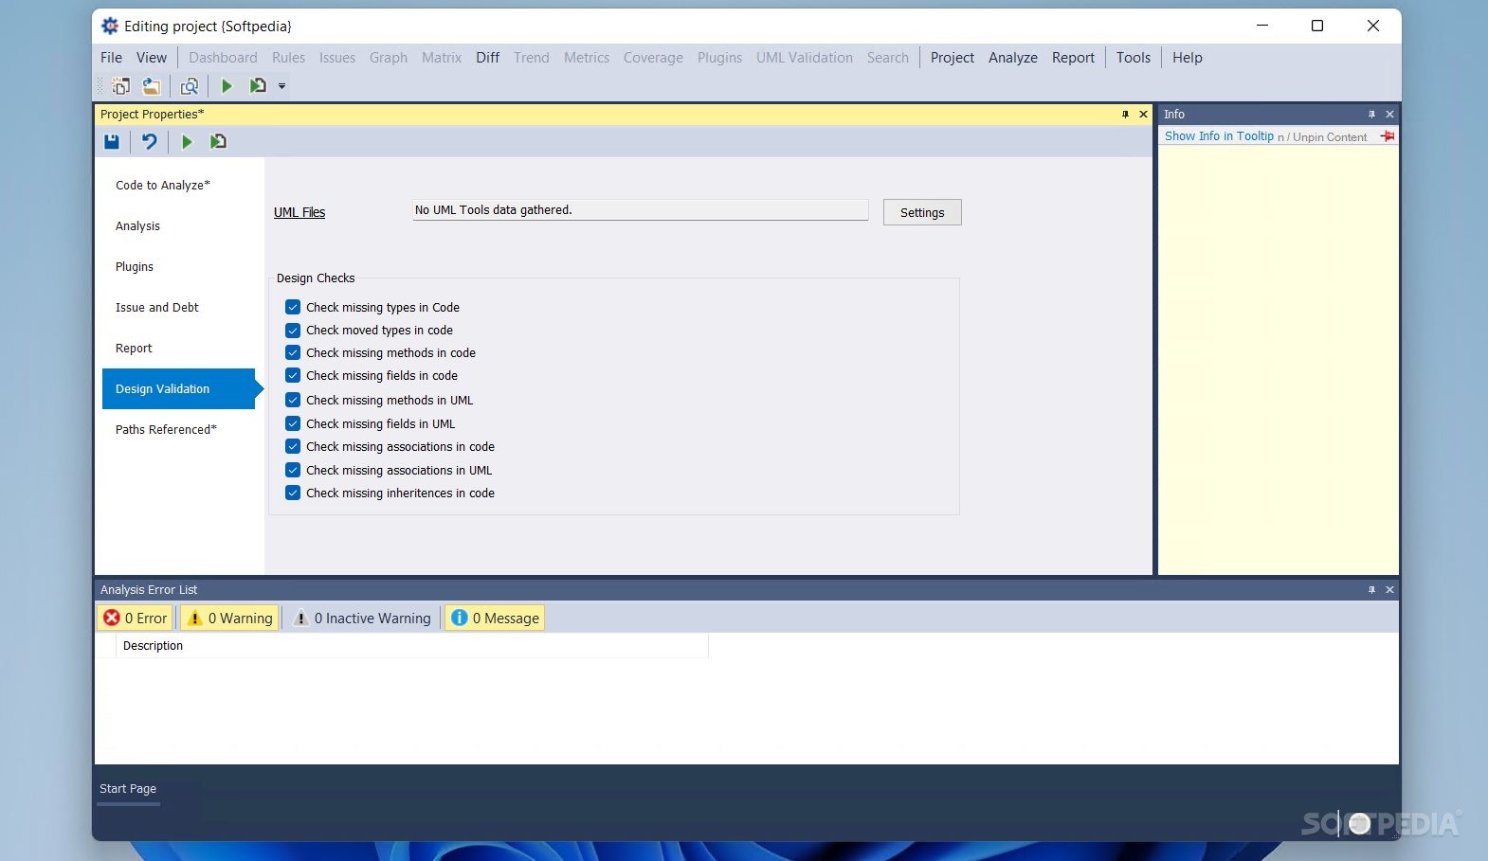The image size is (1488, 861).
Task: Click the Description column header
Action: [x=411, y=645]
